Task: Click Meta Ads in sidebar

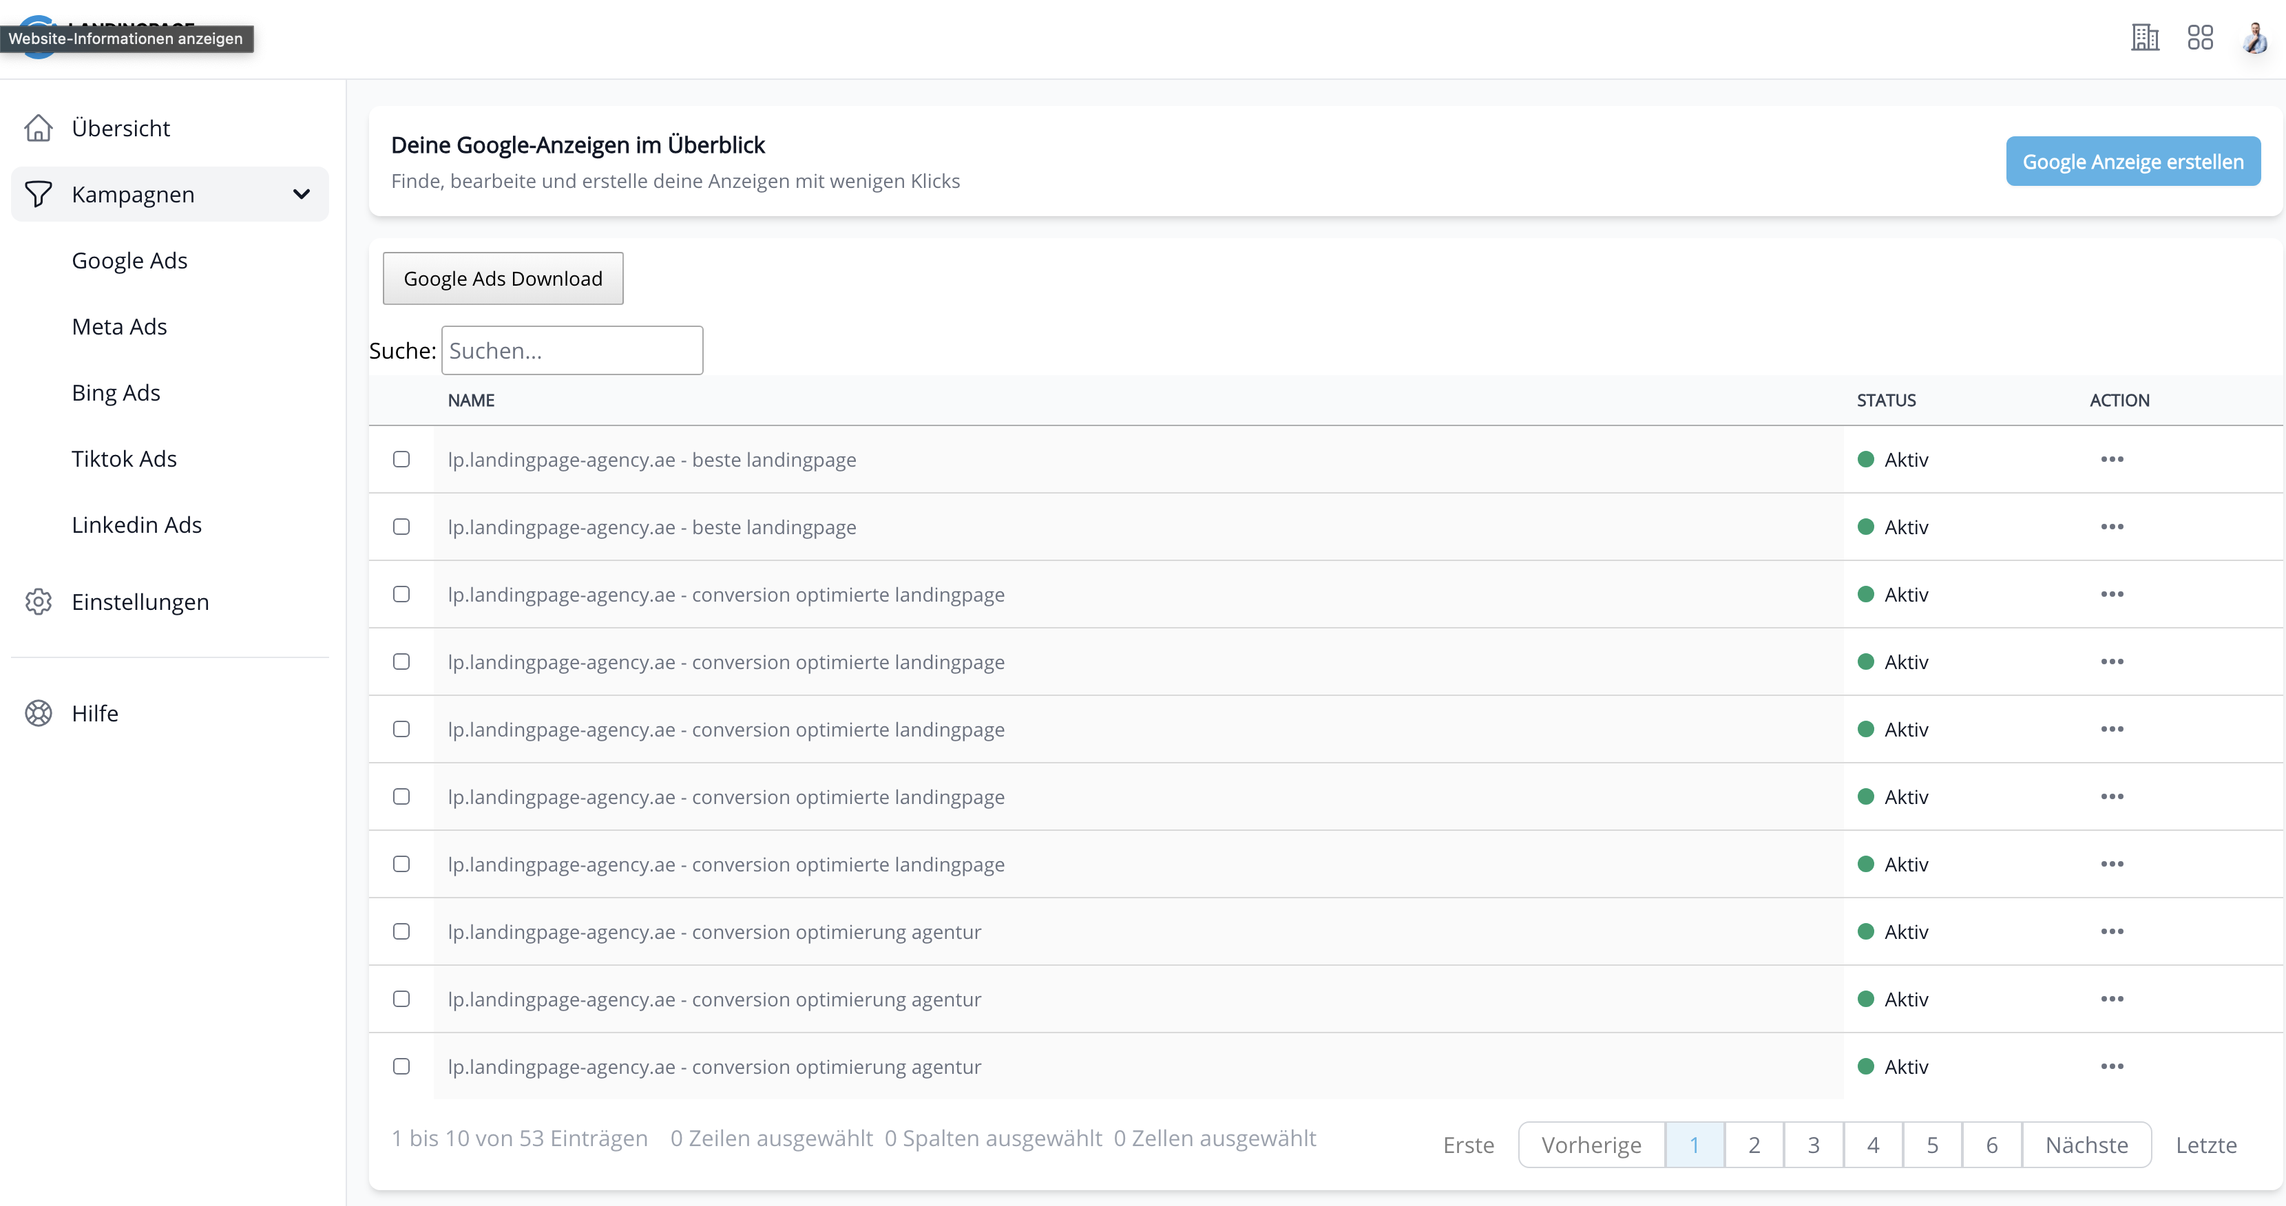Action: click(119, 325)
